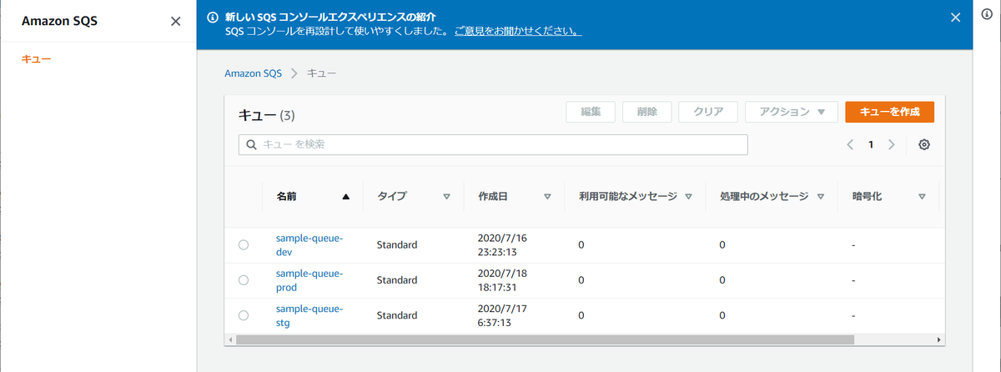Sort by 作成日 column arrow
The height and width of the screenshot is (372, 1001).
(x=547, y=197)
